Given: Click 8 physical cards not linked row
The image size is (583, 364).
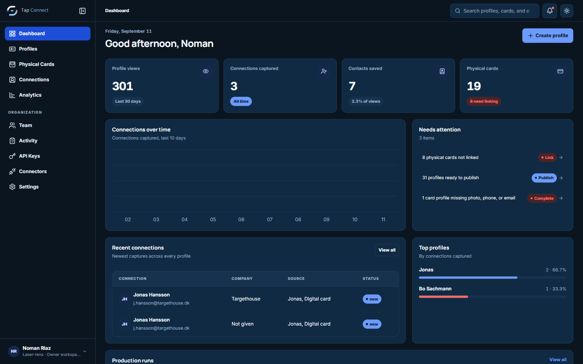Looking at the screenshot, I should pyautogui.click(x=493, y=158).
